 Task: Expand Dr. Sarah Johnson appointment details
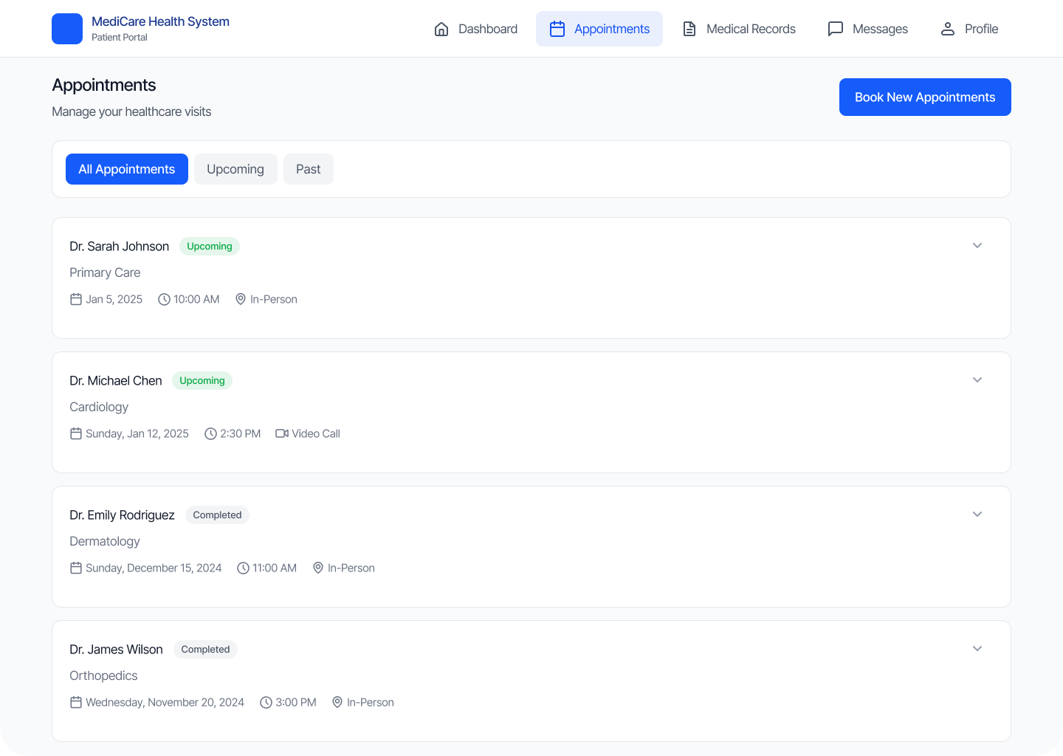pos(977,246)
